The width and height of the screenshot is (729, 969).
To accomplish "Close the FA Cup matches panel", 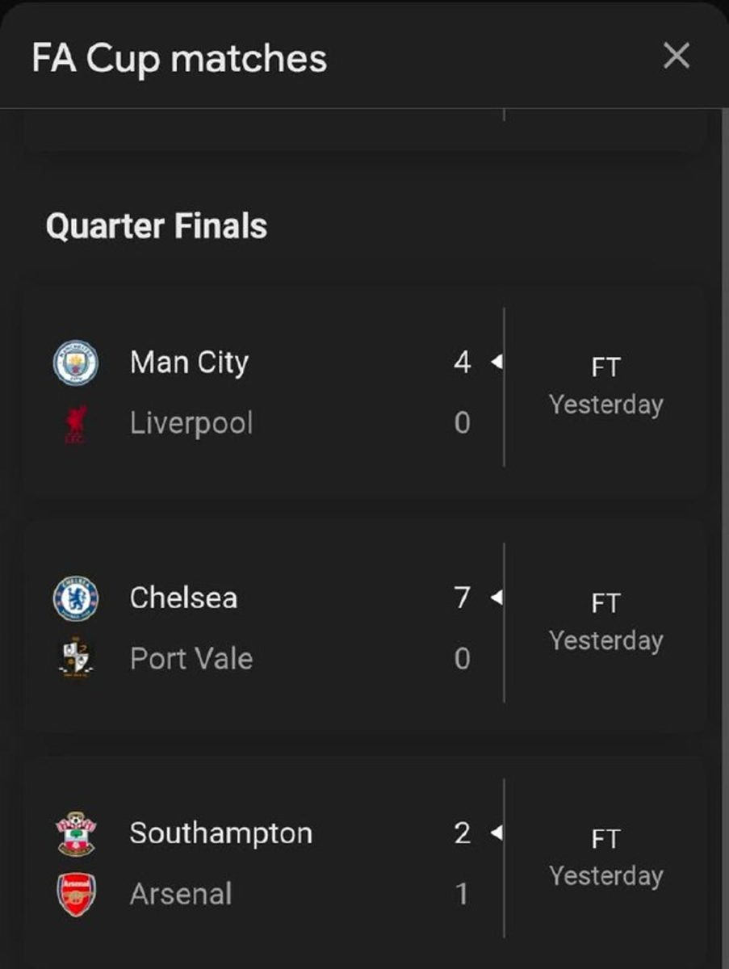I will coord(676,57).
